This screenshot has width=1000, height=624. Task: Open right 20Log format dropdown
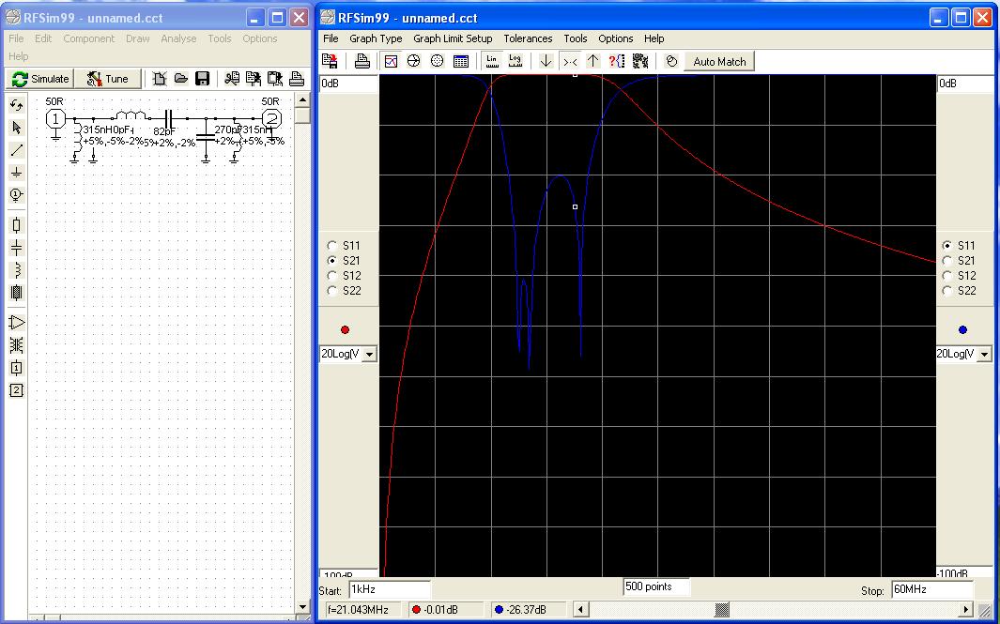click(985, 354)
